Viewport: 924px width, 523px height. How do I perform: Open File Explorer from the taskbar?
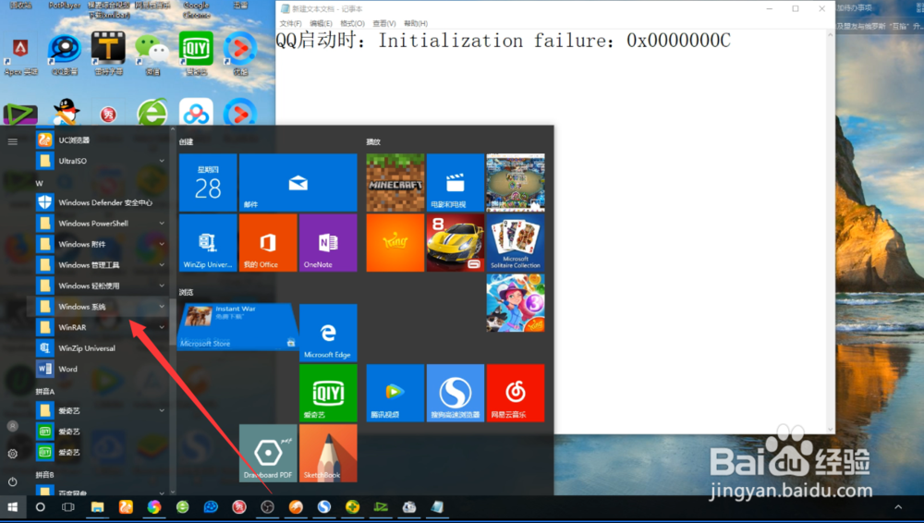pos(97,507)
